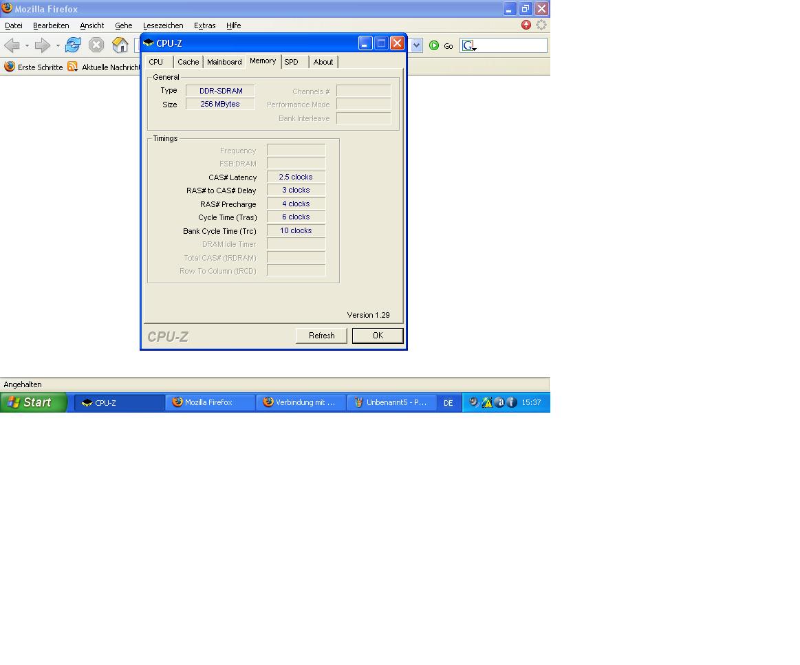Image resolution: width=800 pixels, height=665 pixels.
Task: Open the Google search engine selector
Action: coord(469,46)
